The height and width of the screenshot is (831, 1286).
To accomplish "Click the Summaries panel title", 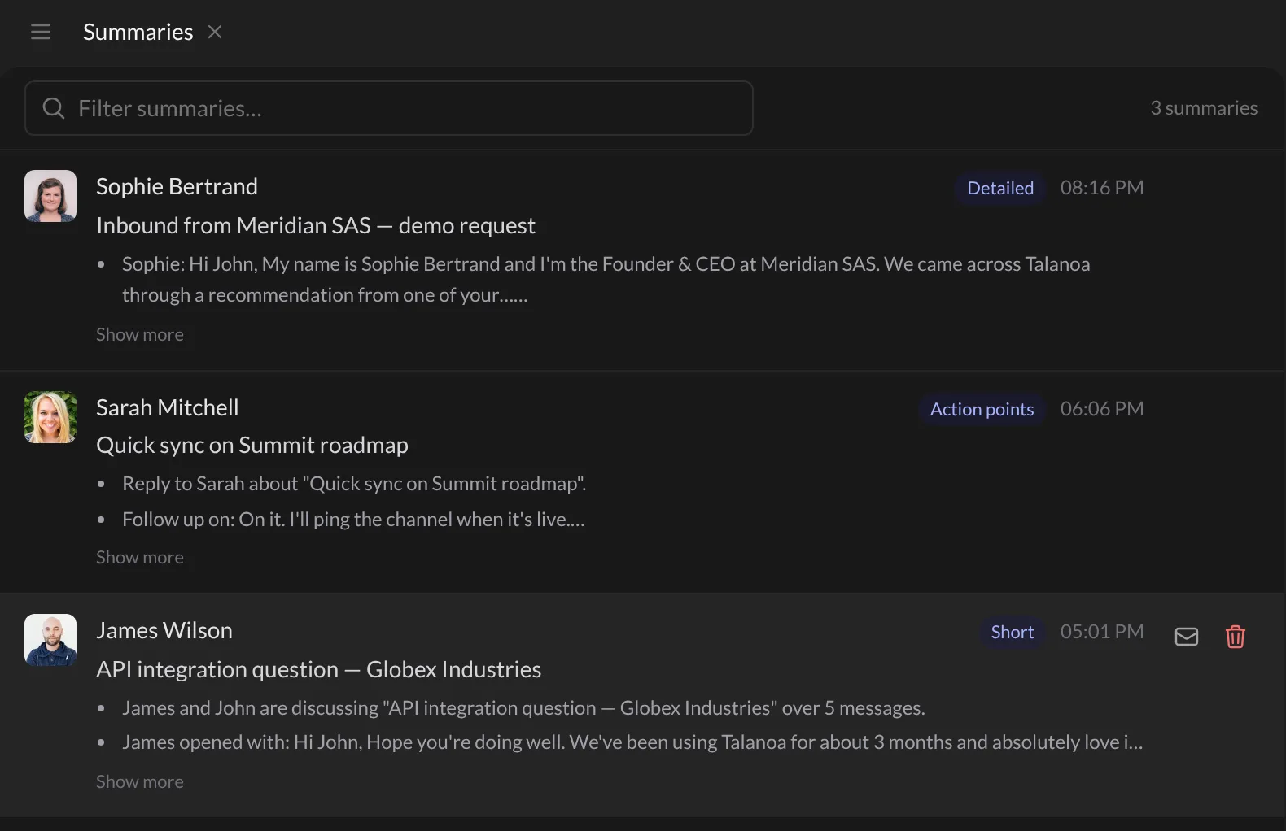I will click(138, 32).
